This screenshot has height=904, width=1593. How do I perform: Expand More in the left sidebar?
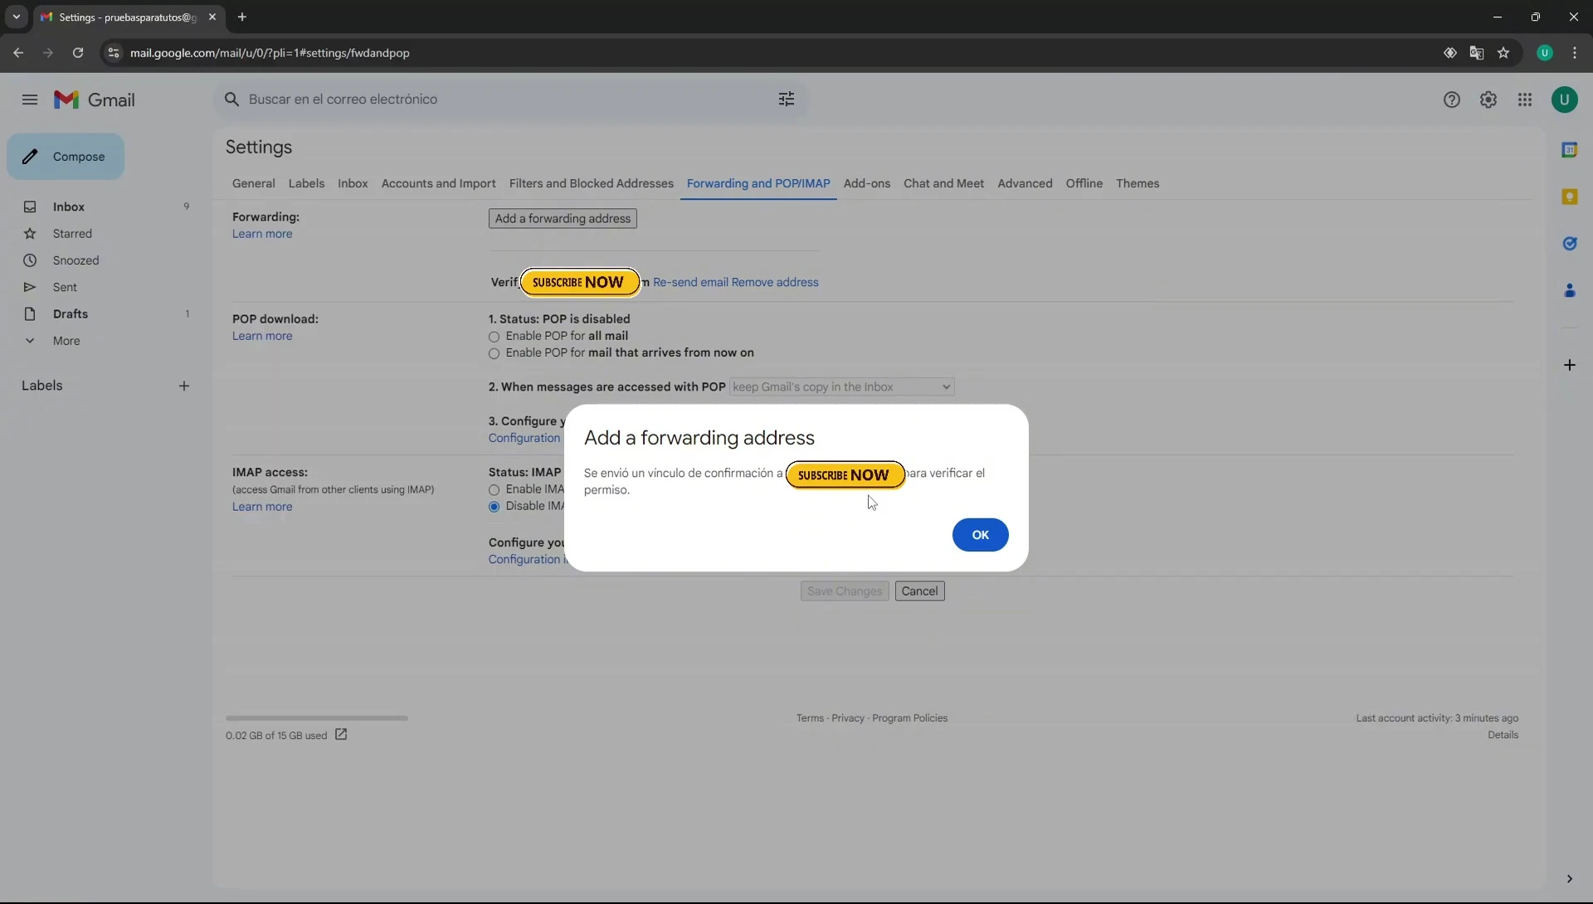point(66,341)
